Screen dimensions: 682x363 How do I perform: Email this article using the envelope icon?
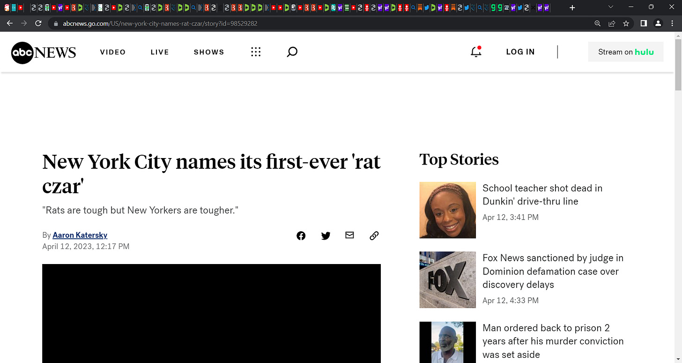tap(349, 235)
